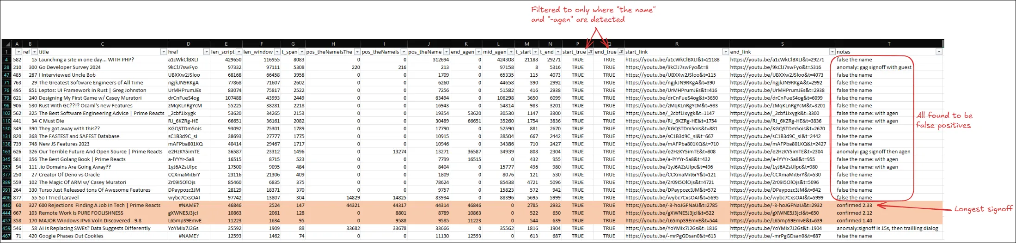Select the 'title' header cell
Image resolution: width=1016 pixels, height=243 pixels.
(102, 52)
